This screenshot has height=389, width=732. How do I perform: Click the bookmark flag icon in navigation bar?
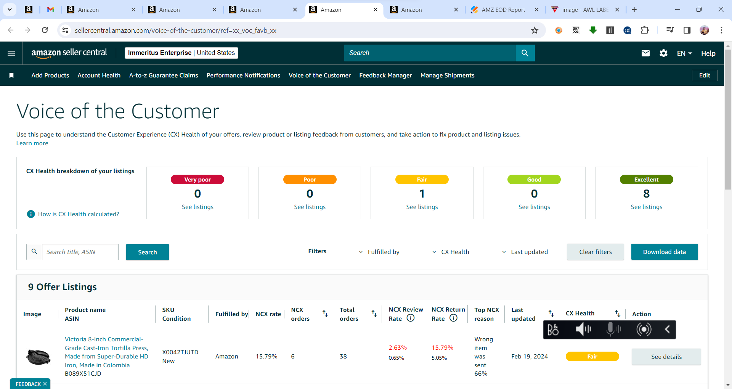point(11,76)
